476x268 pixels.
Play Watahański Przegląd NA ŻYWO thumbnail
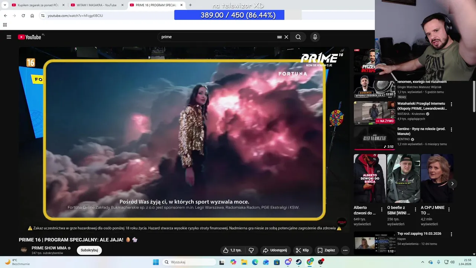point(374,113)
